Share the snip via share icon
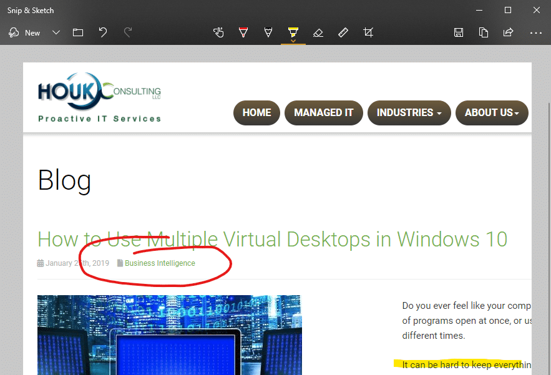551x375 pixels. (x=508, y=32)
